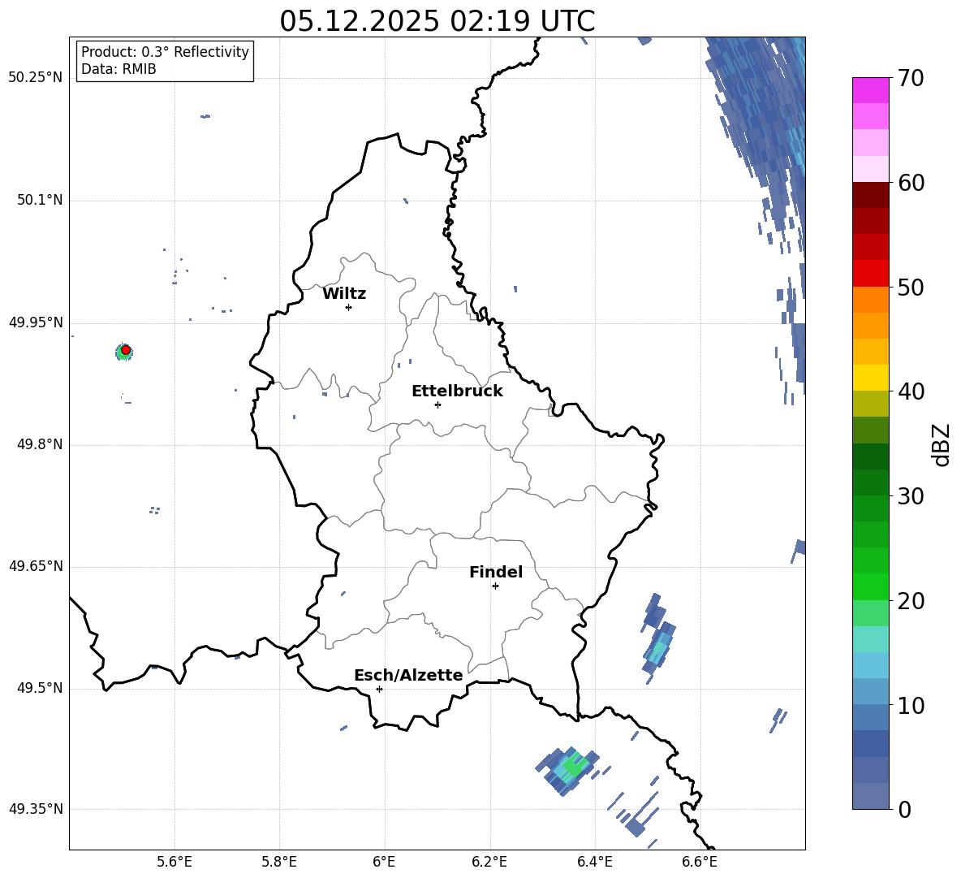Click the yellow colorbar segment above 40
This screenshot has width=961, height=878.
(870, 378)
